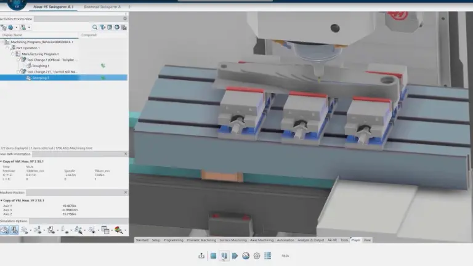Open the Analysis & Output ribbon tab
This screenshot has height=266, width=473.
pyautogui.click(x=310, y=240)
